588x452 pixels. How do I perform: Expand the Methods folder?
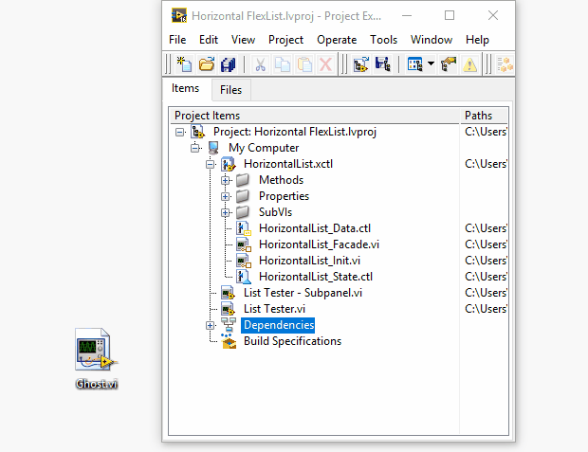tap(226, 180)
